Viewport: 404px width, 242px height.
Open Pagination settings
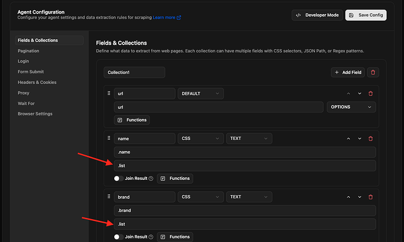click(x=28, y=51)
